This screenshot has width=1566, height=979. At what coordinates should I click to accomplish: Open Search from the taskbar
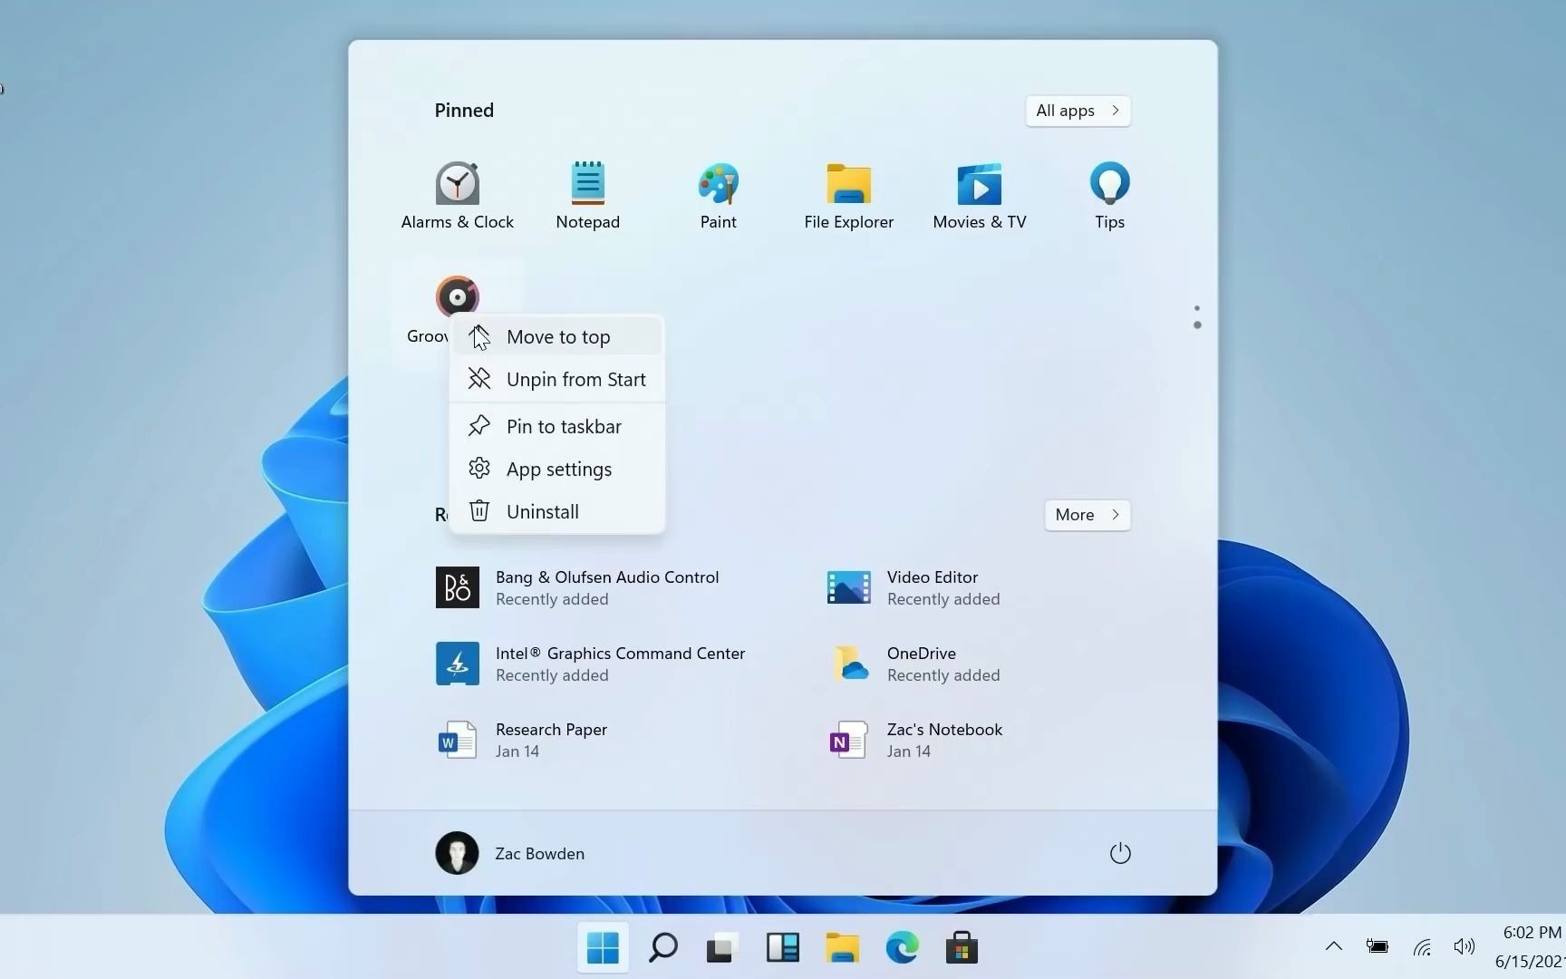pos(662,948)
